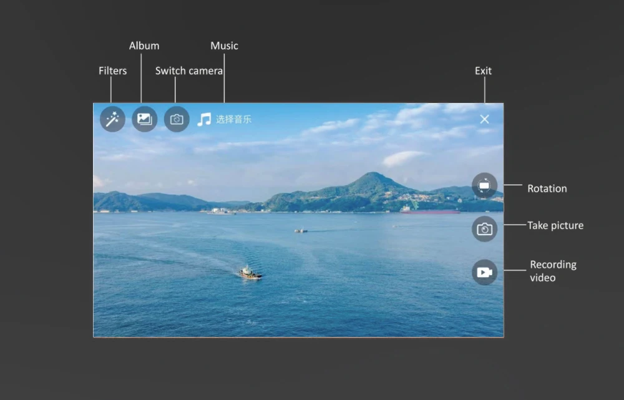The height and width of the screenshot is (400, 624).
Task: Click the 'Music' annotation label
Action: 224,46
